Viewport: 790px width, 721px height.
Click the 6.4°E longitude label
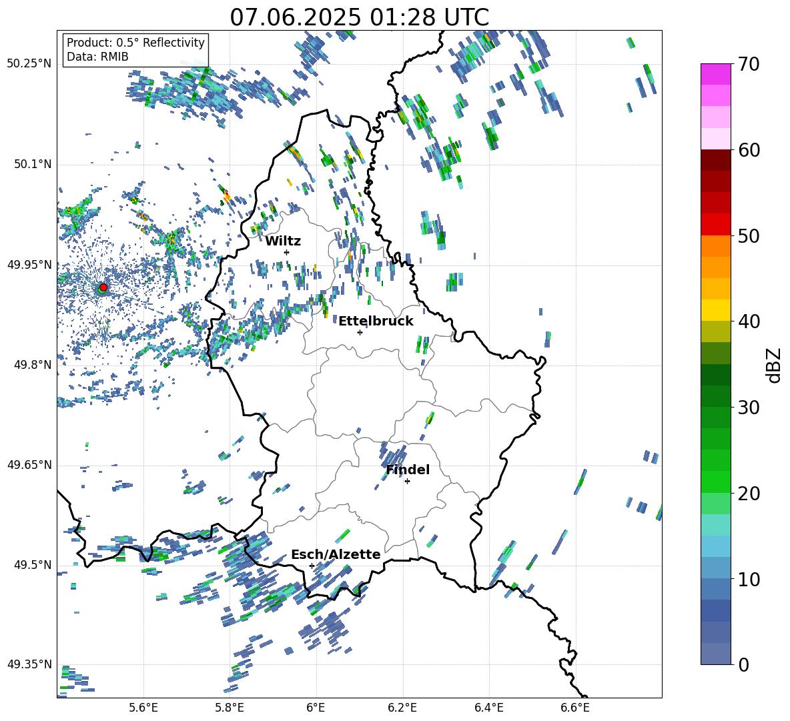488,708
